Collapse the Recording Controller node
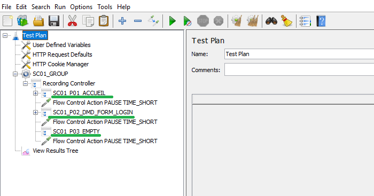Viewport: 374px width, 196px height. click(x=25, y=83)
